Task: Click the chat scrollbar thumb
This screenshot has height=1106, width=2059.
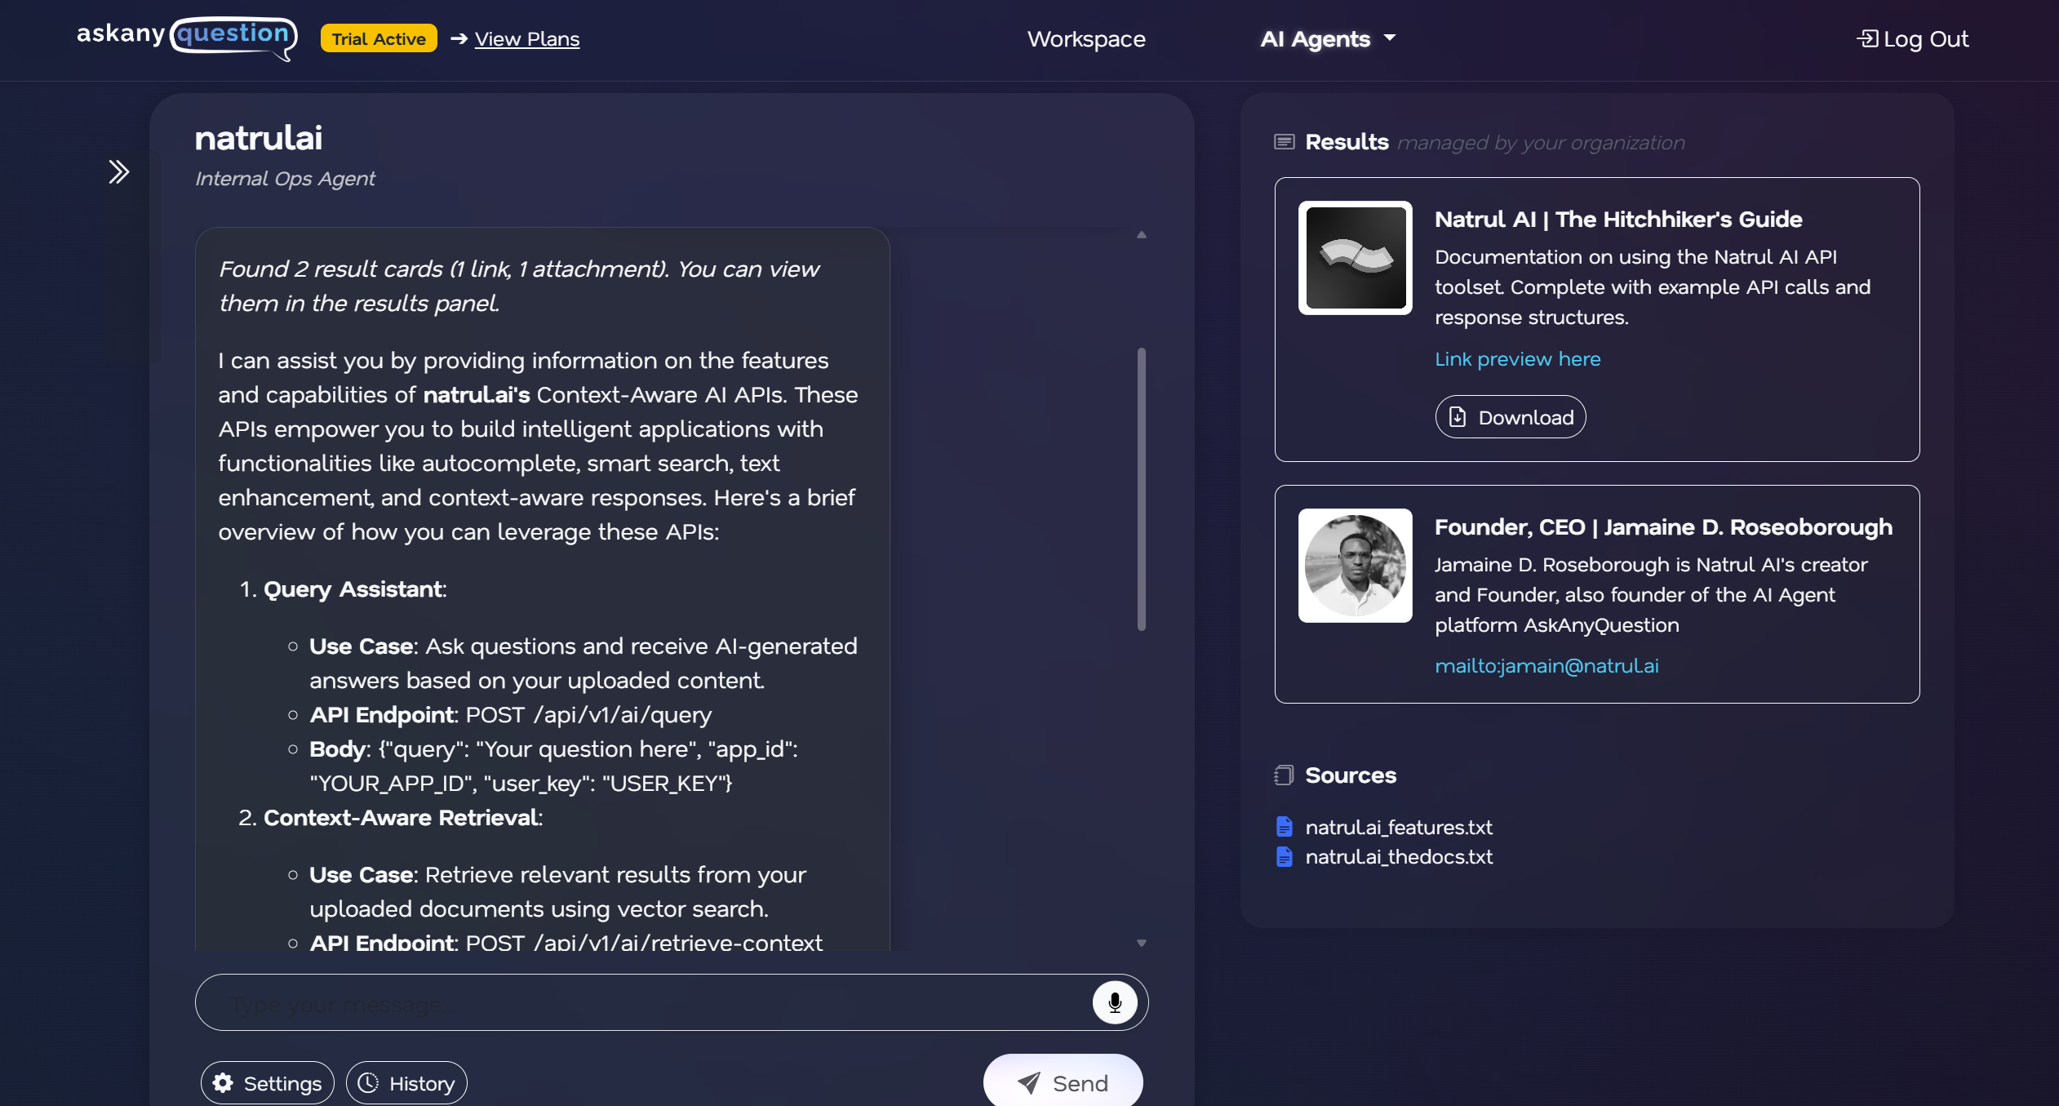Action: 1142,490
